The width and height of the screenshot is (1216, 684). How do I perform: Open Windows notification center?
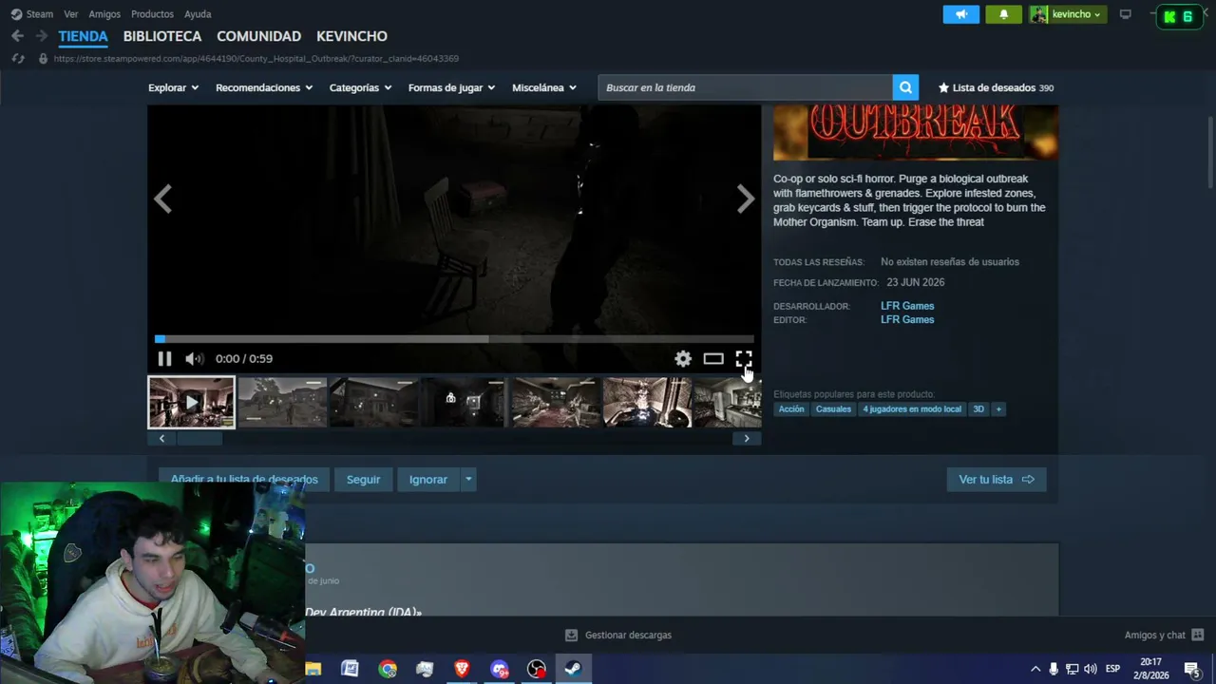pos(1191,669)
